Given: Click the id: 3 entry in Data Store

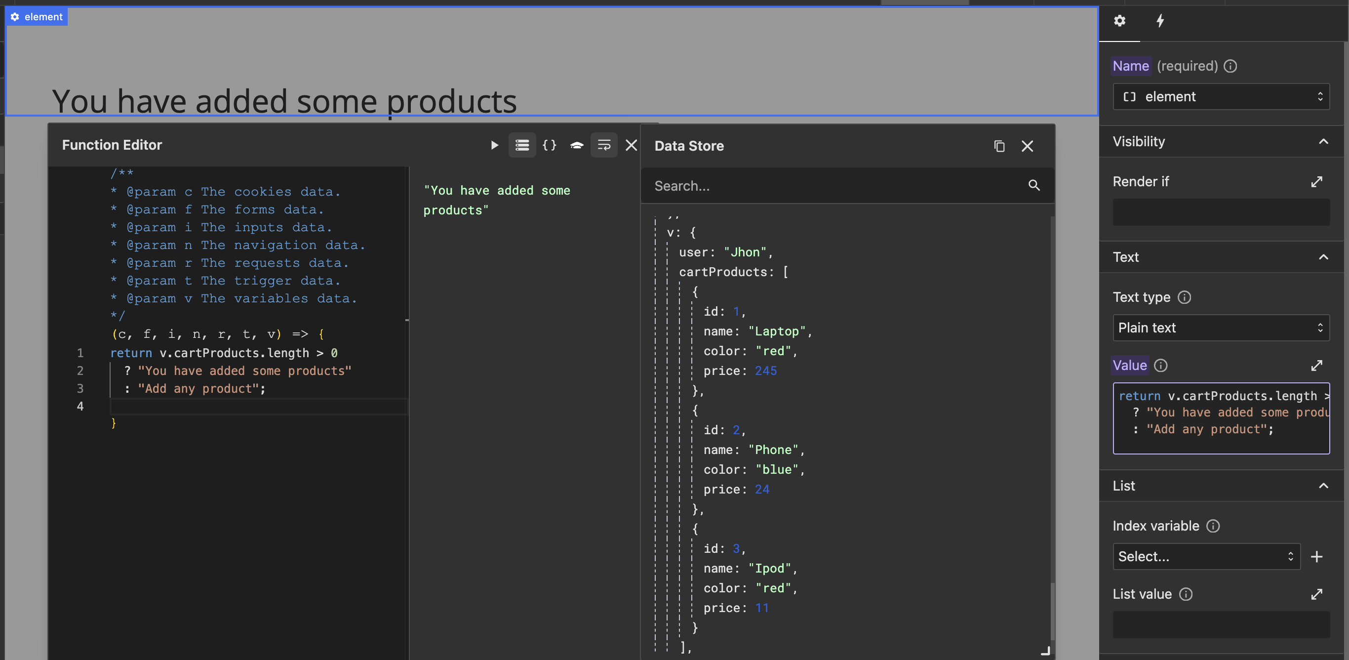Looking at the screenshot, I should click(724, 548).
